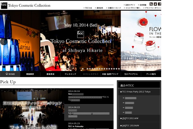Open fourth sub-link under X'mas Party 2012

pyautogui.click(x=128, y=113)
